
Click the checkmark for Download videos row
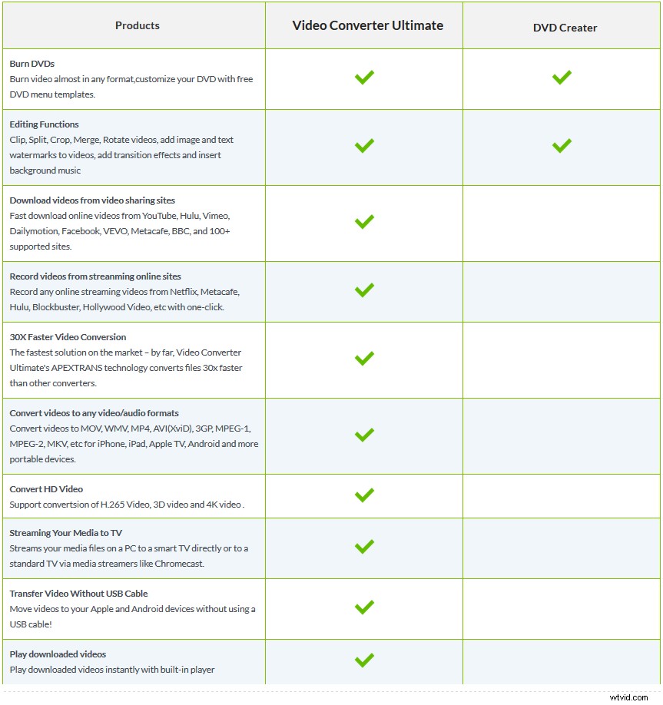(364, 222)
